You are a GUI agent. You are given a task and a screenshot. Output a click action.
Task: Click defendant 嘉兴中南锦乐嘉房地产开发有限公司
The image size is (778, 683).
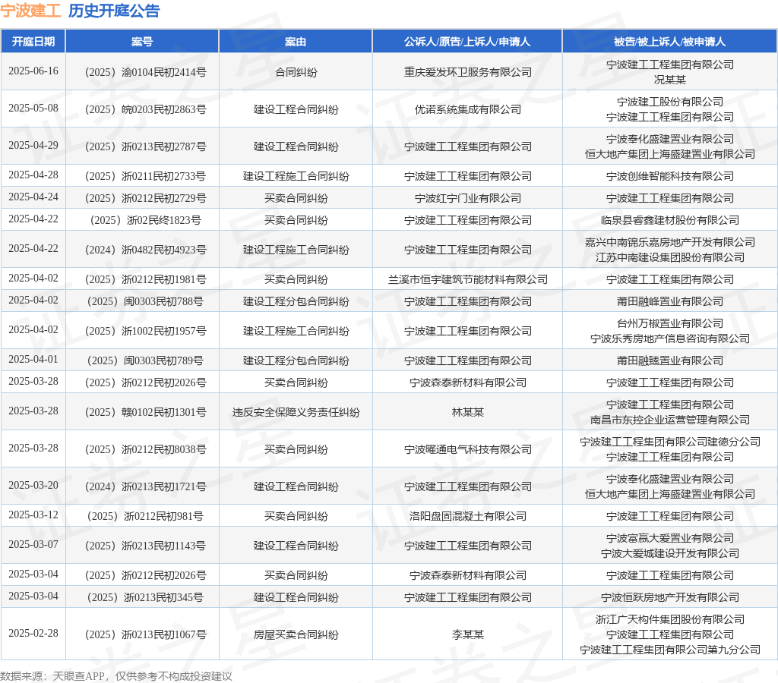point(670,242)
